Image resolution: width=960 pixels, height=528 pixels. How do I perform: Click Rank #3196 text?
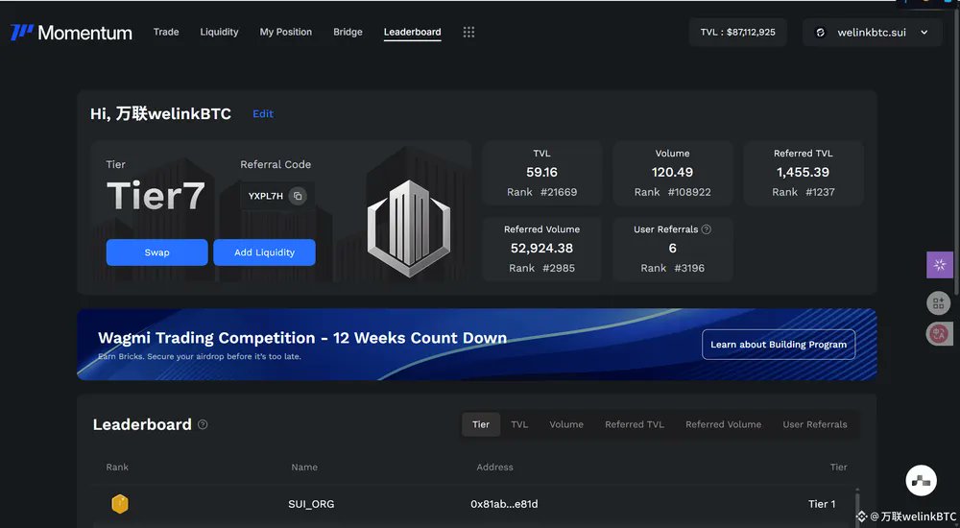pyautogui.click(x=672, y=268)
